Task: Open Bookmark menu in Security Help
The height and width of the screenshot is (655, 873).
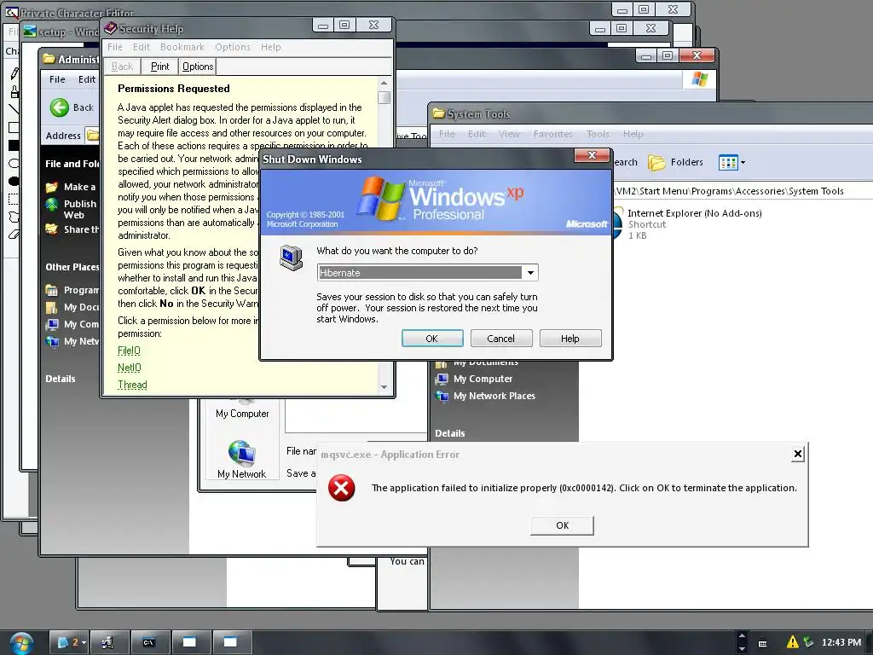Action: [x=182, y=47]
